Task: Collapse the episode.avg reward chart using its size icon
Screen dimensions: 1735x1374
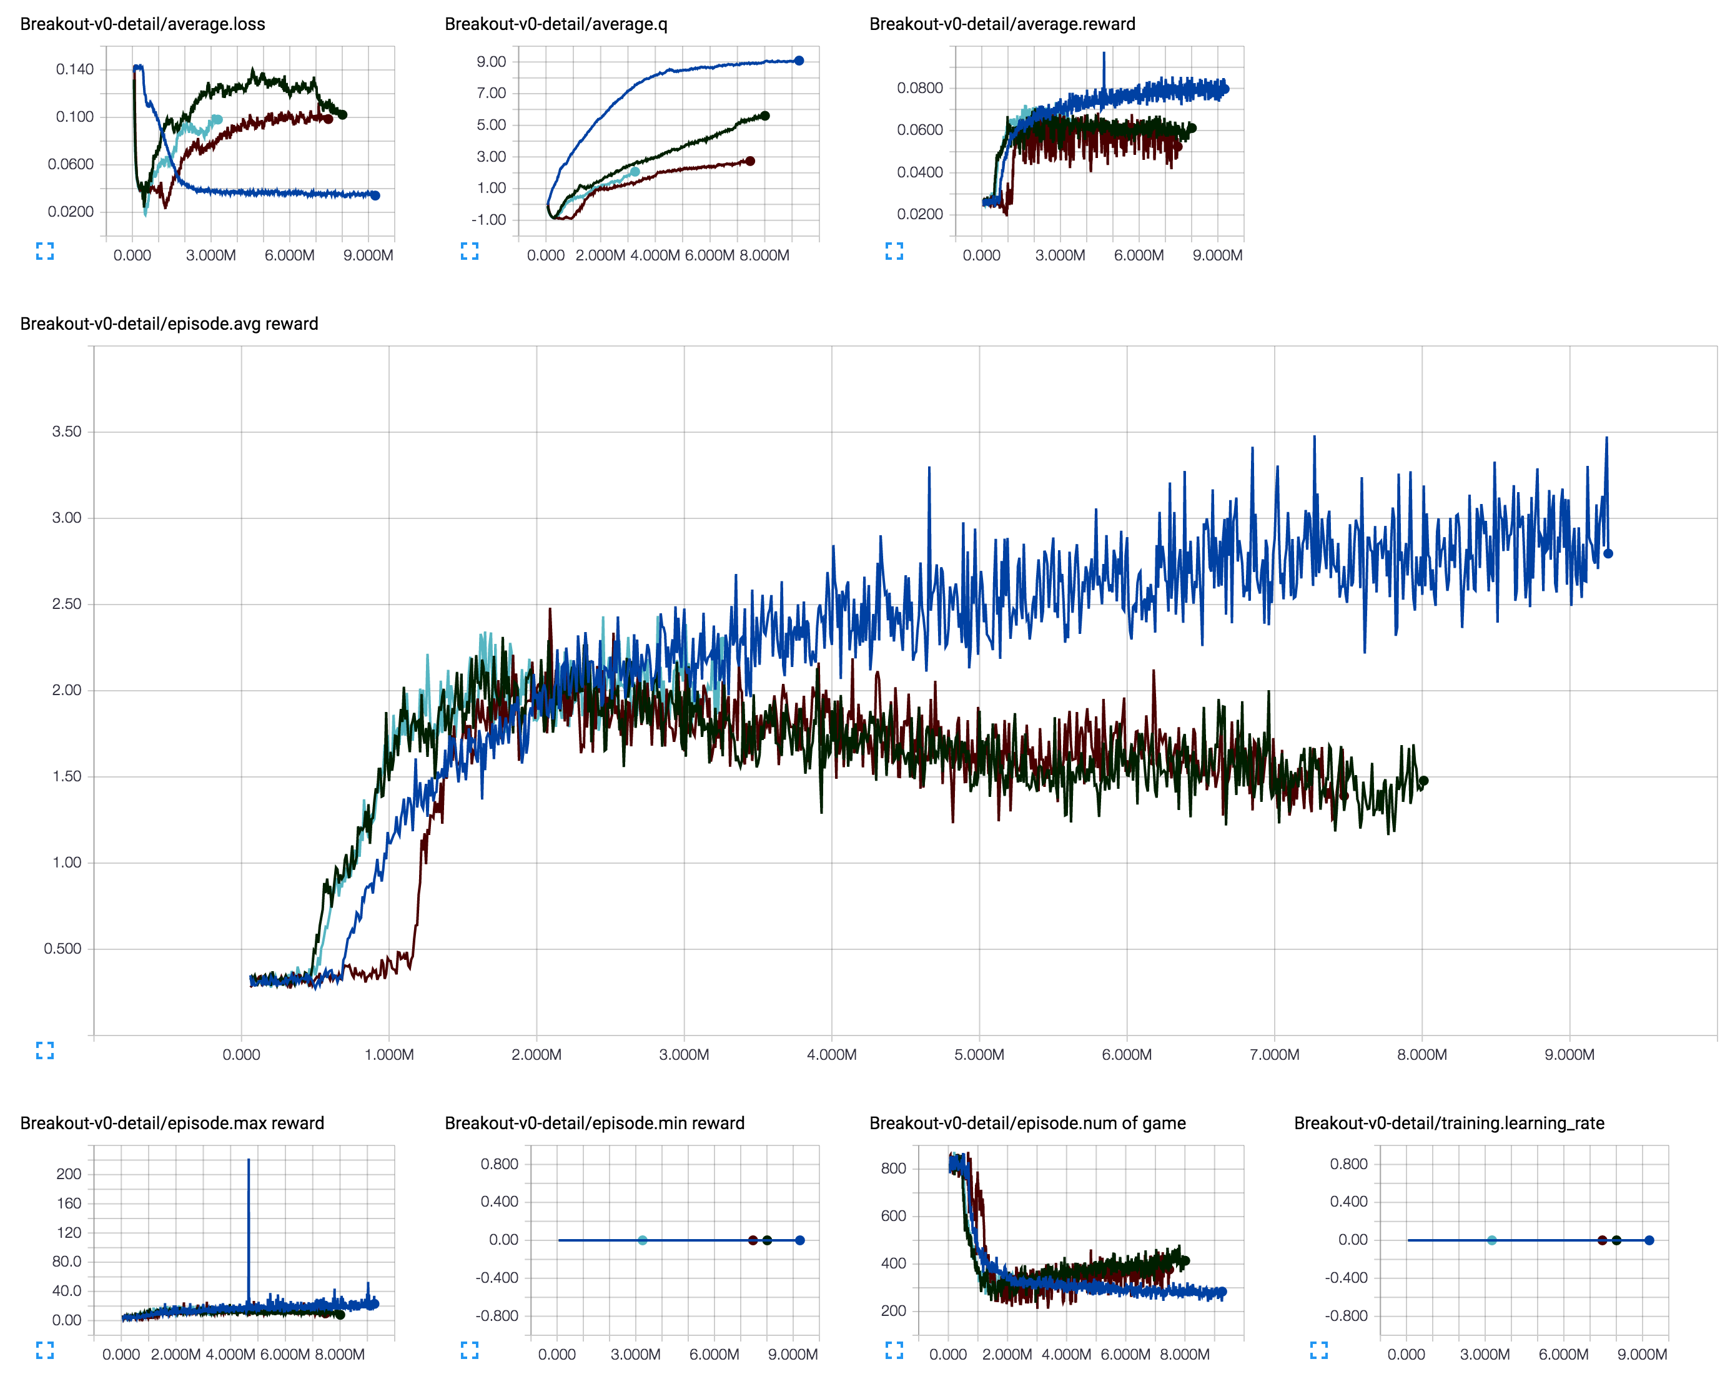Action: 45,1050
